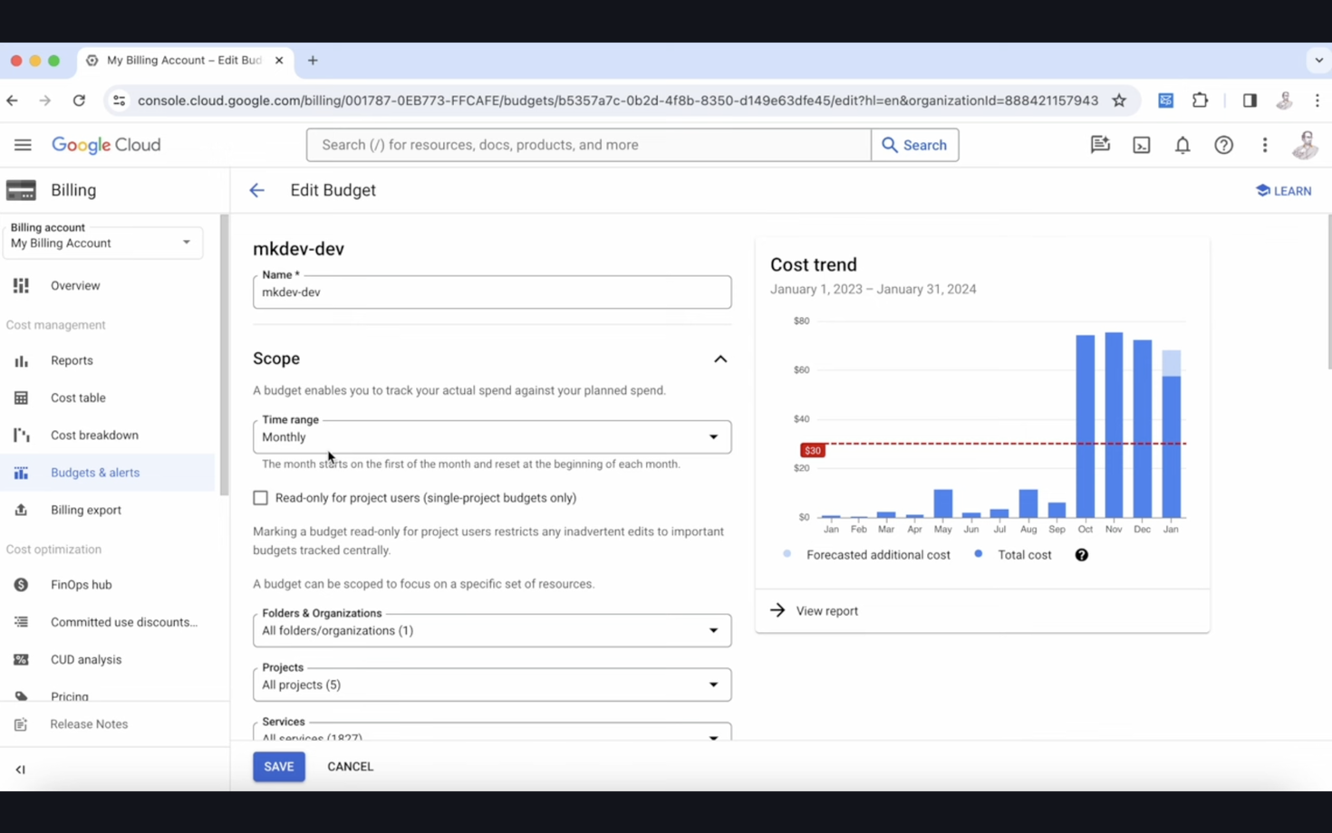
Task: Open the Time range Monthly dropdown
Action: pos(492,436)
